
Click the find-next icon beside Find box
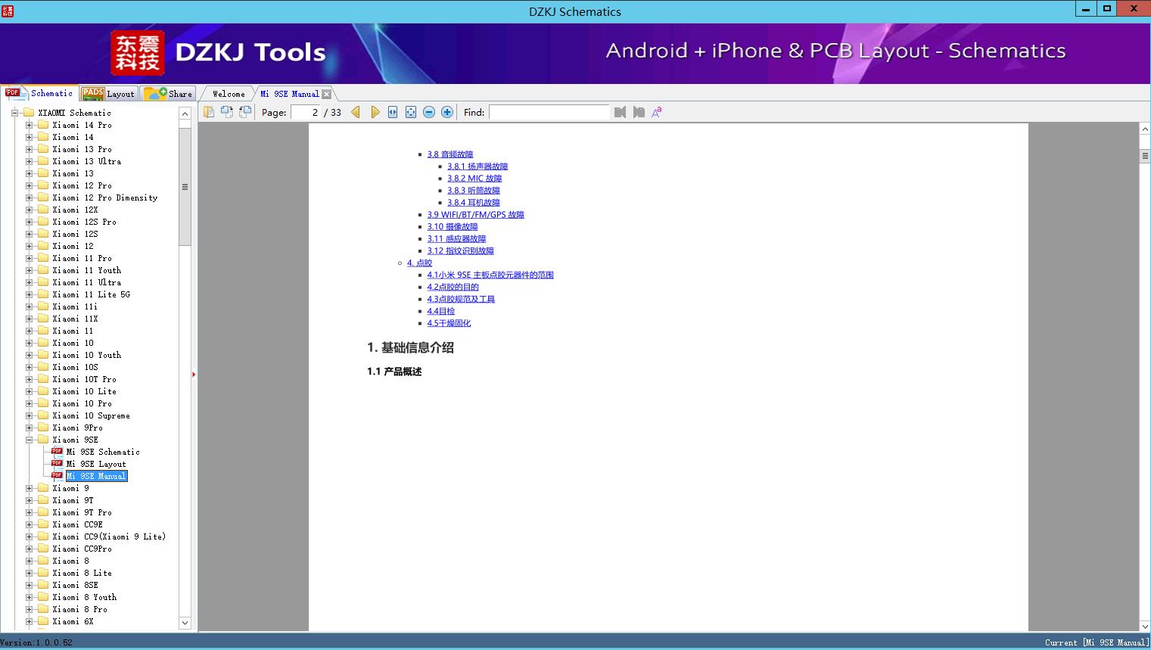639,112
